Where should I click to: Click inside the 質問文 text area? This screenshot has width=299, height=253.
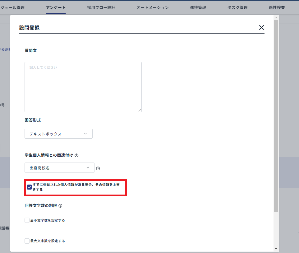(x=83, y=87)
